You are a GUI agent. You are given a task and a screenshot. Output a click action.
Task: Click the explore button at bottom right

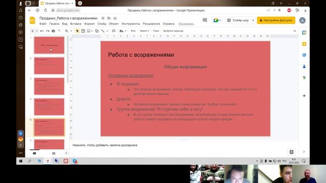tap(291, 152)
